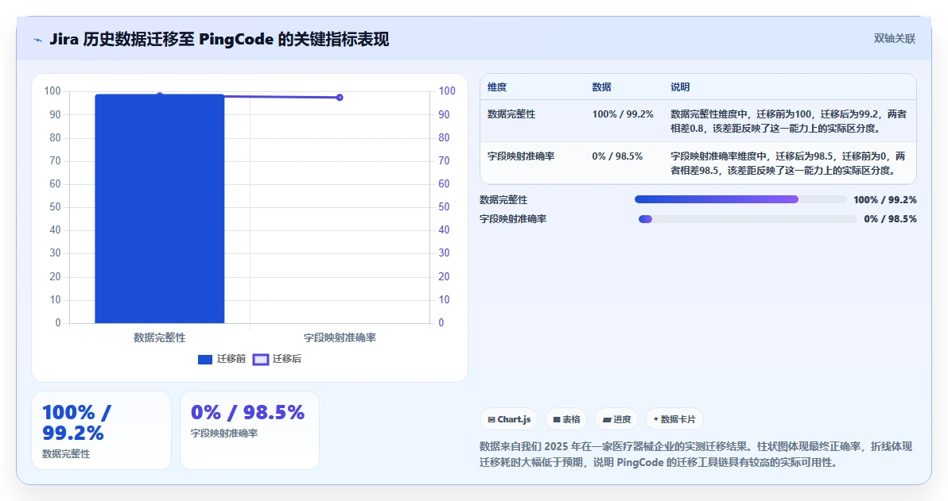This screenshot has height=501, width=948.
Task: Toggle the 迁移后 legend item
Action: tap(277, 359)
